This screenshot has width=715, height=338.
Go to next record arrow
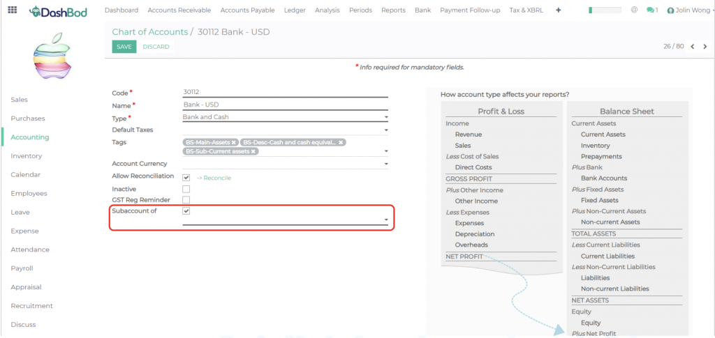(705, 47)
